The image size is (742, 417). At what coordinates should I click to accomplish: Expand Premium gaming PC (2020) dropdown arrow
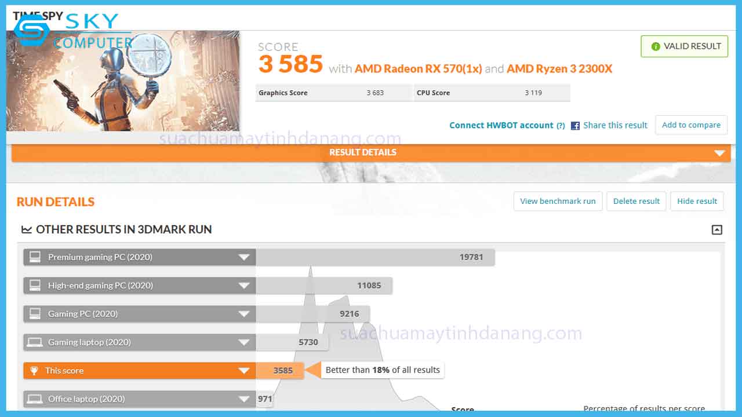pos(244,257)
